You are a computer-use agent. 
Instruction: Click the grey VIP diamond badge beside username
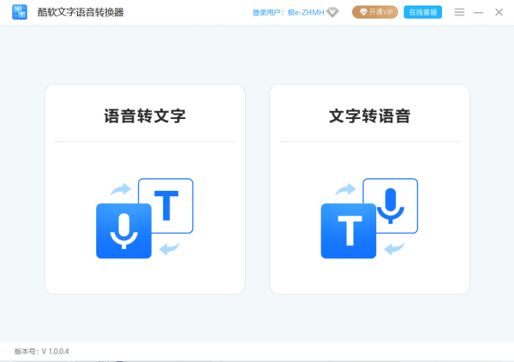tap(332, 13)
